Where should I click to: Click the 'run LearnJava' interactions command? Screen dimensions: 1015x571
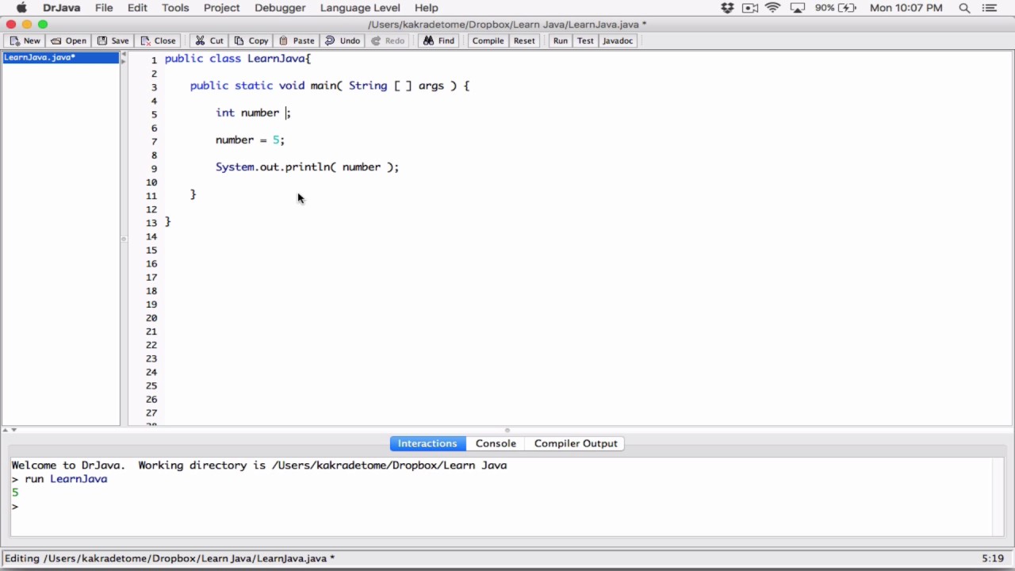point(66,479)
